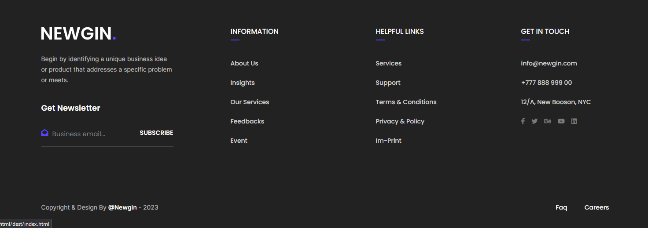
Task: Open the Event link
Action: pos(239,141)
